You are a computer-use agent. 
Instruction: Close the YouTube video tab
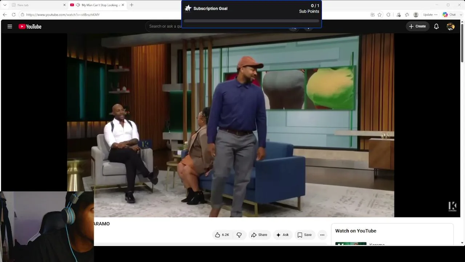pos(123,5)
